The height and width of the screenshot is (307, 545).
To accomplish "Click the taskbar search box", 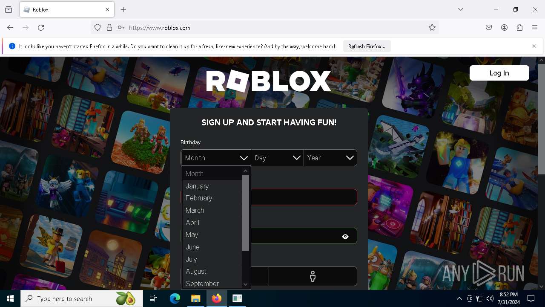I will [81, 298].
